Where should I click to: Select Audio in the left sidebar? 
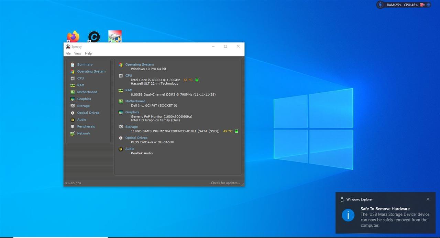point(81,120)
